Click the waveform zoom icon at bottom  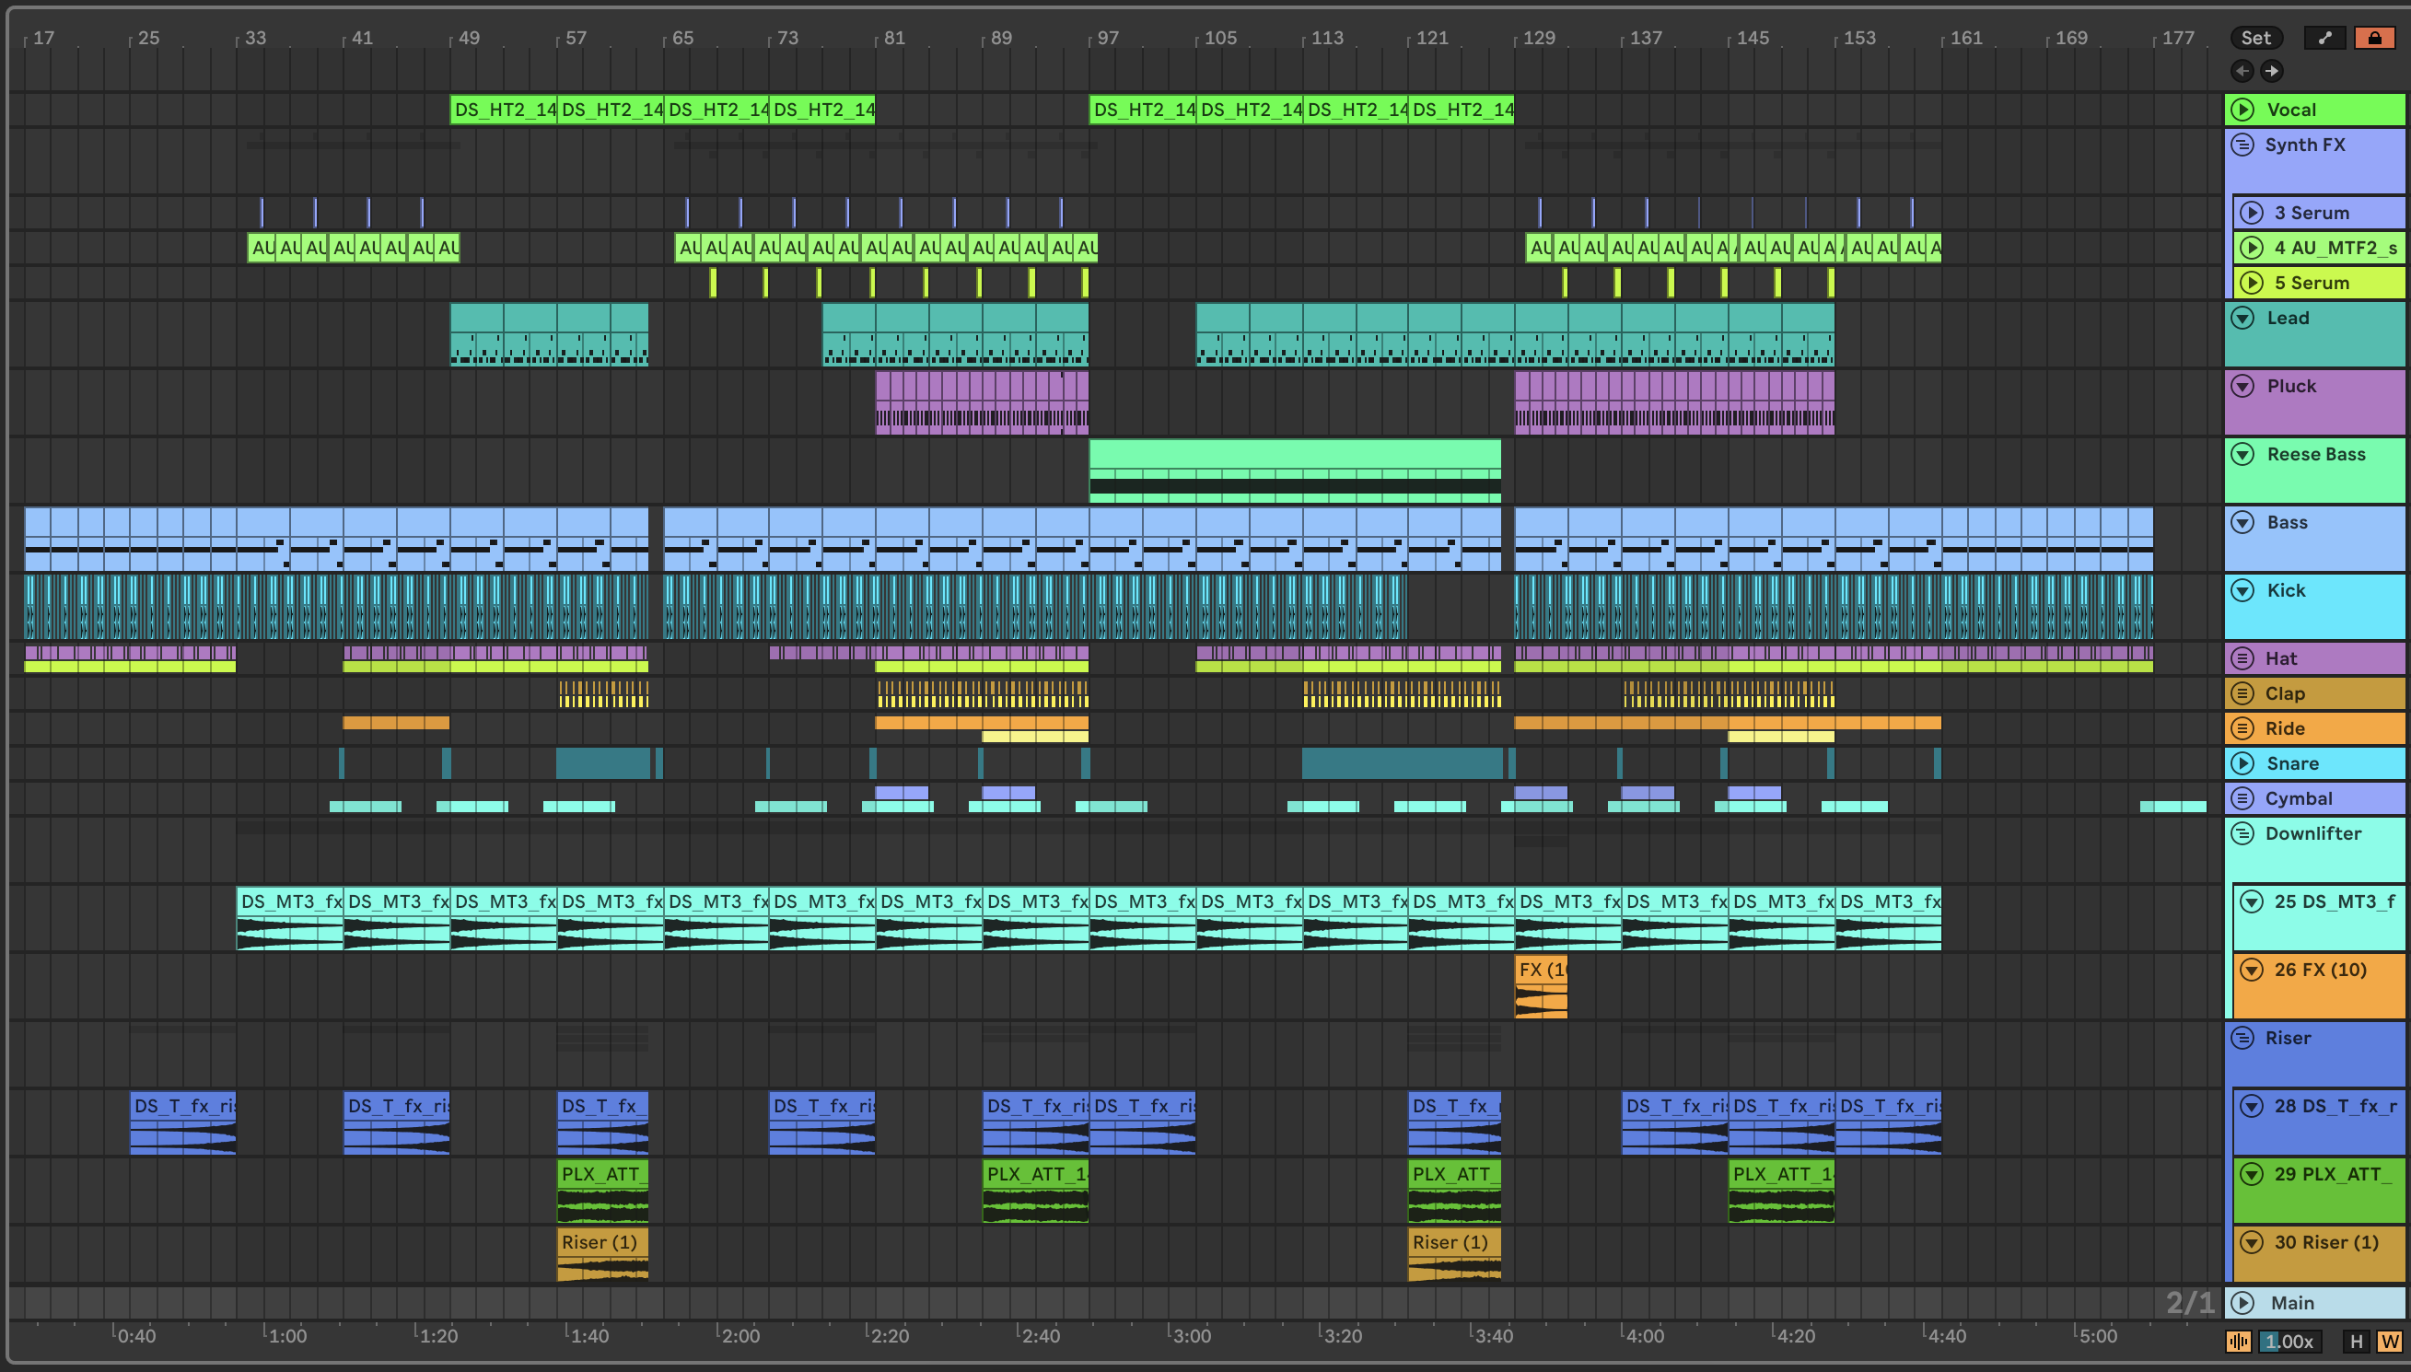pyautogui.click(x=2239, y=1341)
